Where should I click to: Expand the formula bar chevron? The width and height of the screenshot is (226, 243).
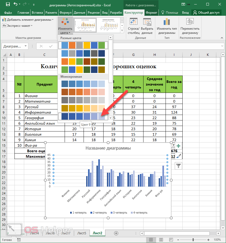[x=222, y=46]
